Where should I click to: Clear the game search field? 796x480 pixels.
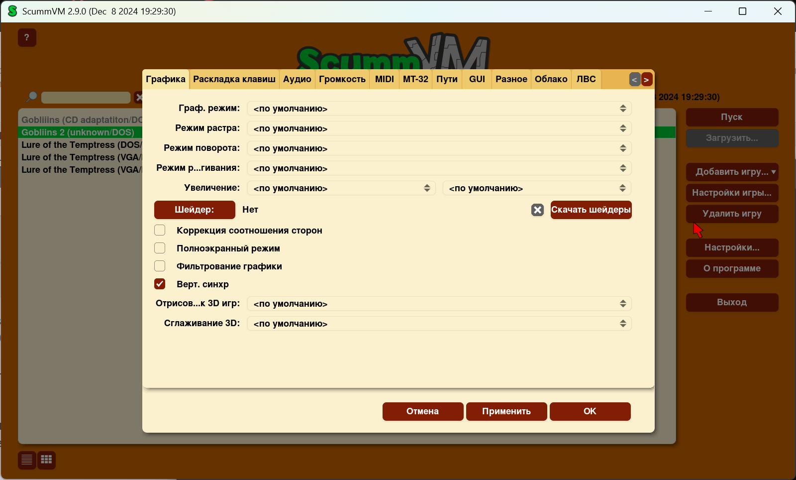click(x=139, y=98)
